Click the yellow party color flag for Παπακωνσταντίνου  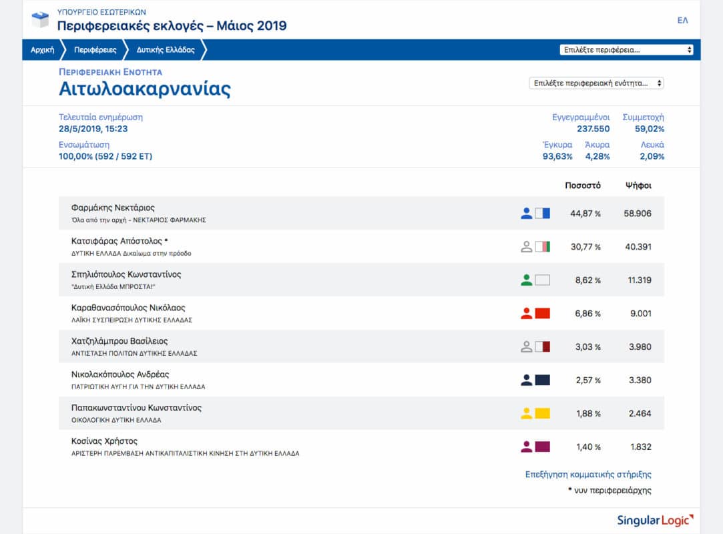coord(542,414)
